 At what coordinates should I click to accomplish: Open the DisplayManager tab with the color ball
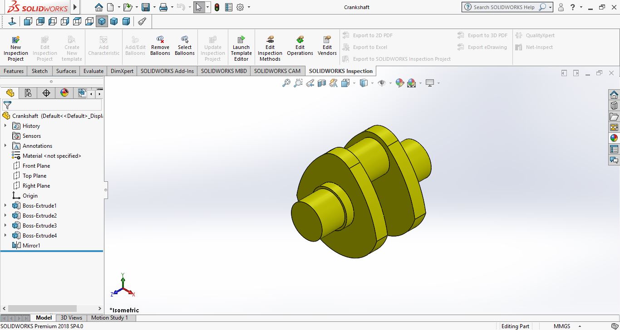[64, 93]
